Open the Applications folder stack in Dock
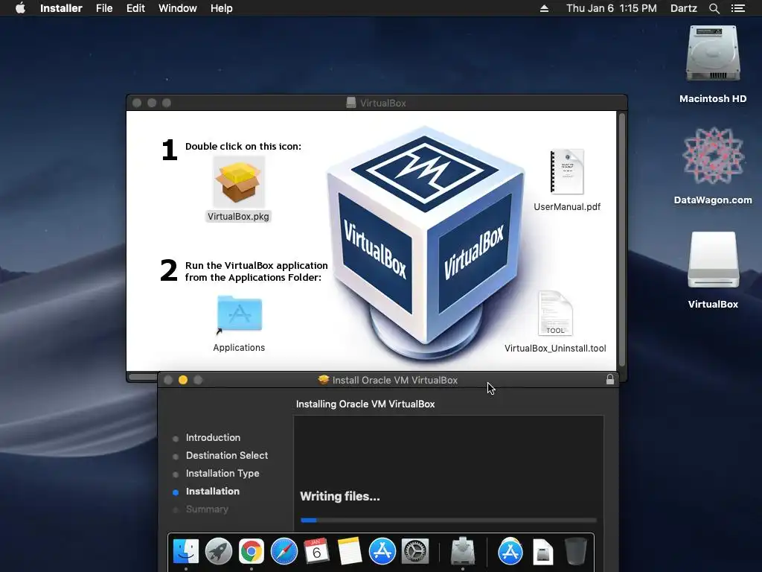The width and height of the screenshot is (762, 572). [x=510, y=551]
